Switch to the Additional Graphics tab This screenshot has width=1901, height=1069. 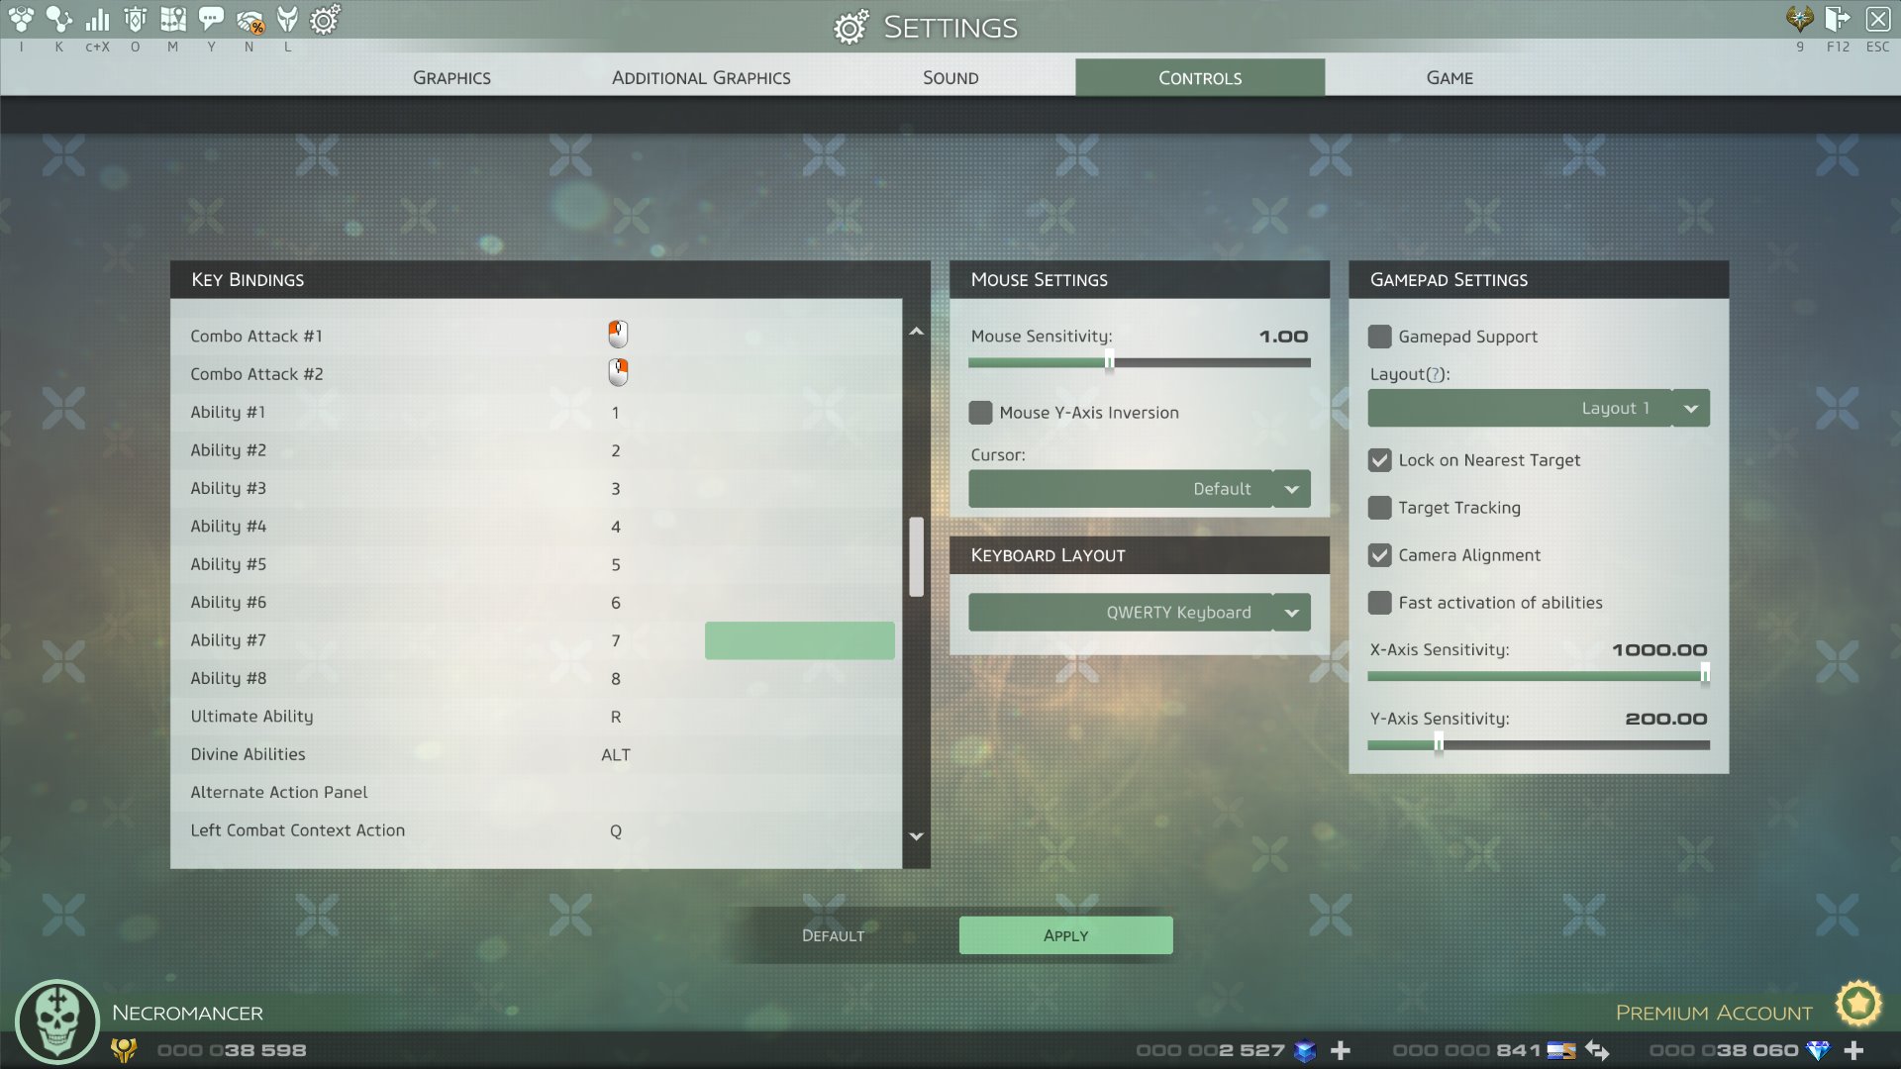click(x=701, y=77)
